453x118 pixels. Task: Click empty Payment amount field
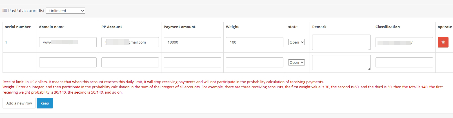coord(192,62)
